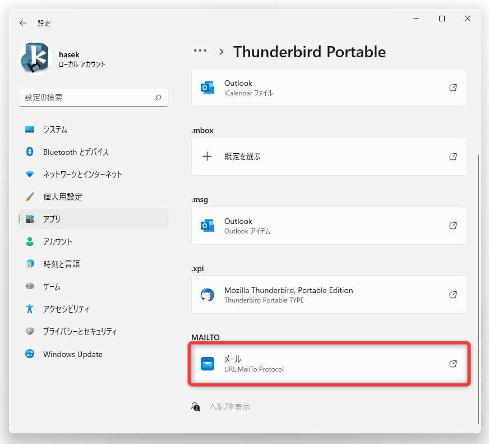Viewport: 489px width, 444px height.
Task: Click the Bluetooth icon in sidebar
Action: tap(30, 152)
